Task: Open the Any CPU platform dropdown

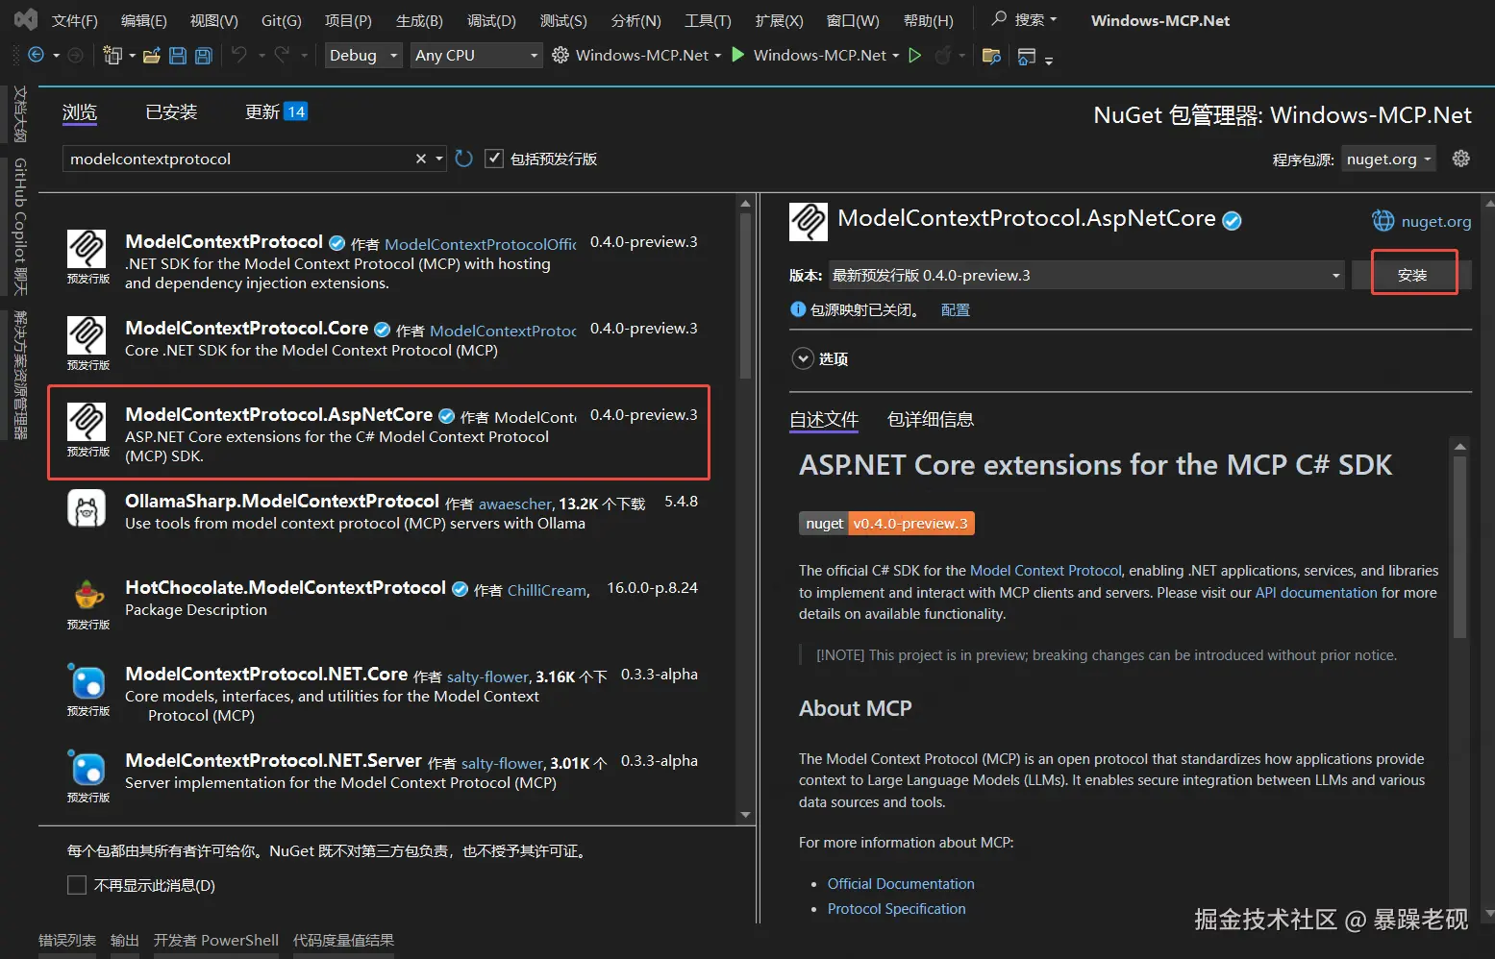Action: 477,56
